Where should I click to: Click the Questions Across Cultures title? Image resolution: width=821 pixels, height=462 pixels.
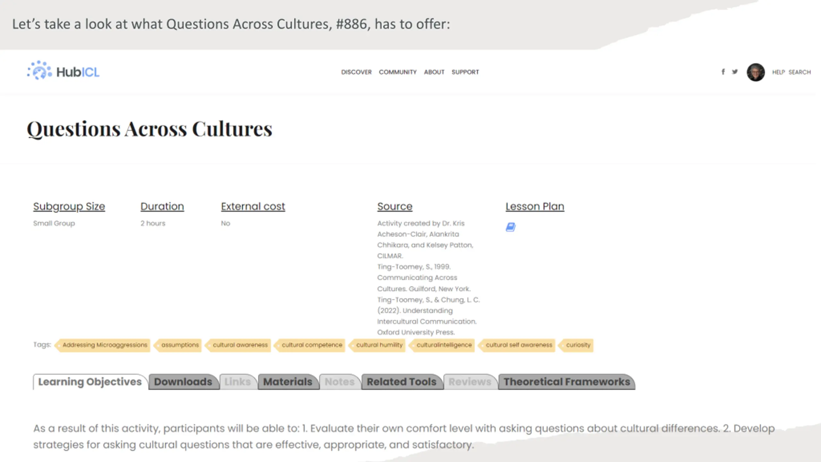tap(149, 129)
